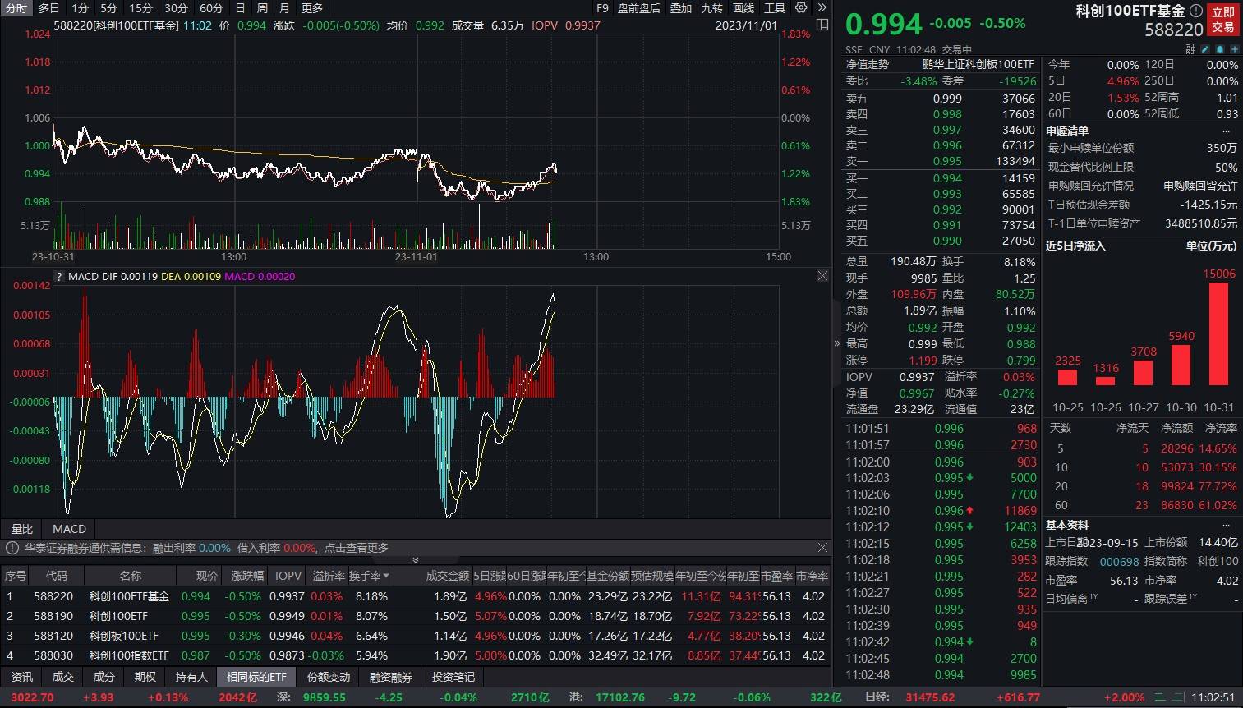The width and height of the screenshot is (1243, 708).
Task: Click the bell alert icon under stock code
Action: coord(1219,49)
